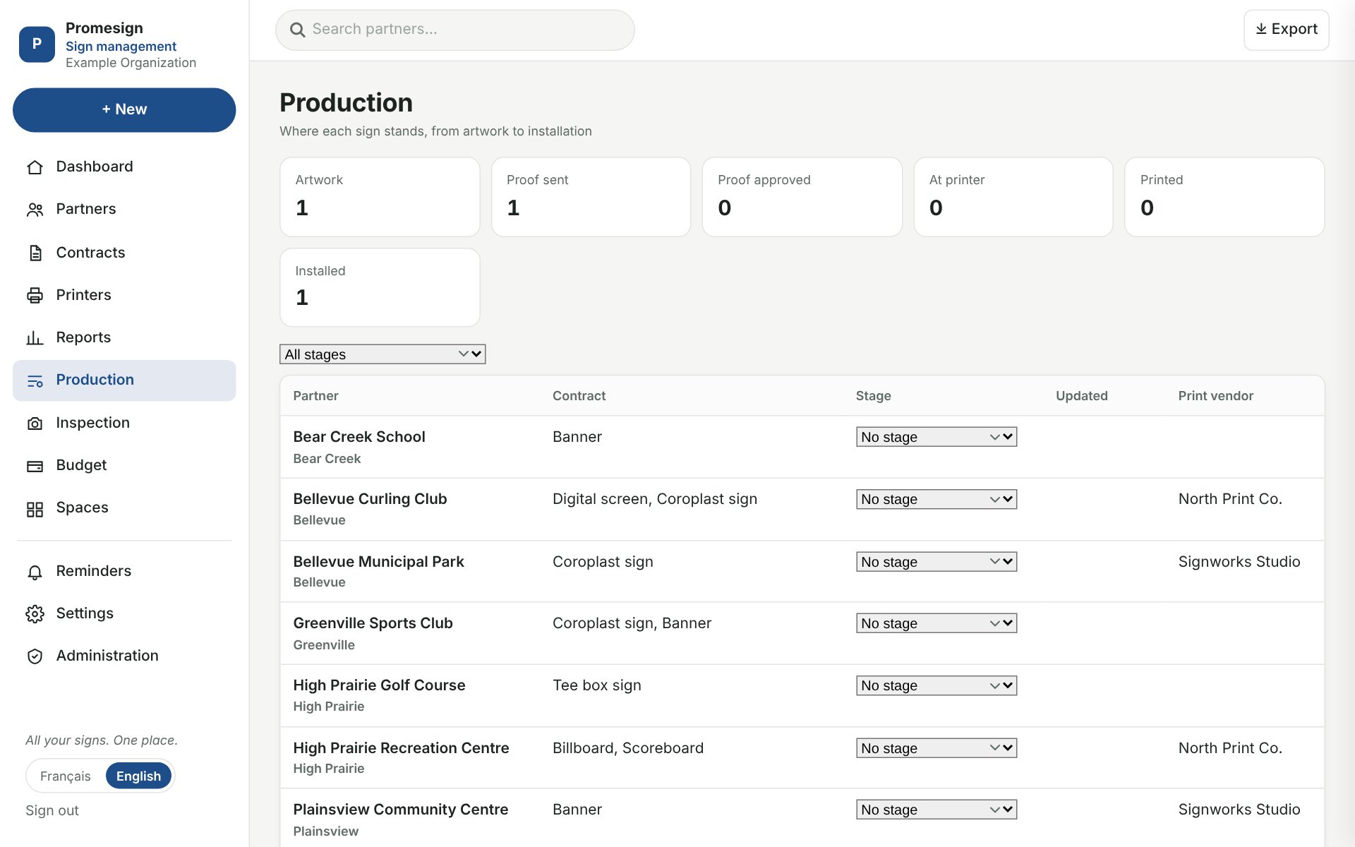1355x847 pixels.
Task: Click the Settings gear icon
Action: [35, 614]
